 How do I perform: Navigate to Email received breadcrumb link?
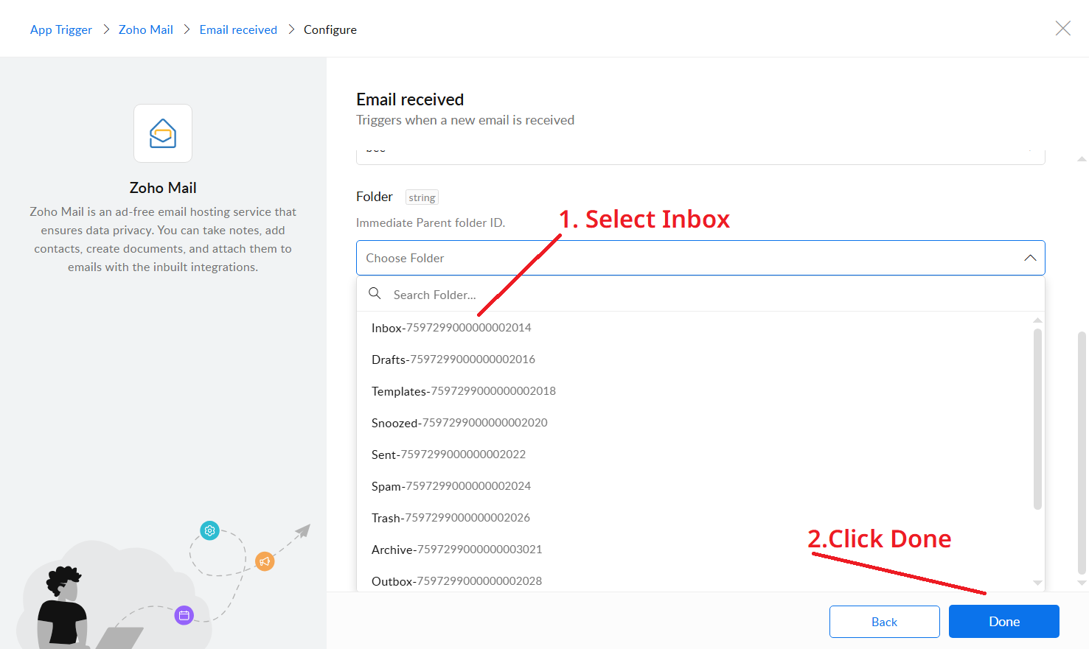pos(238,29)
